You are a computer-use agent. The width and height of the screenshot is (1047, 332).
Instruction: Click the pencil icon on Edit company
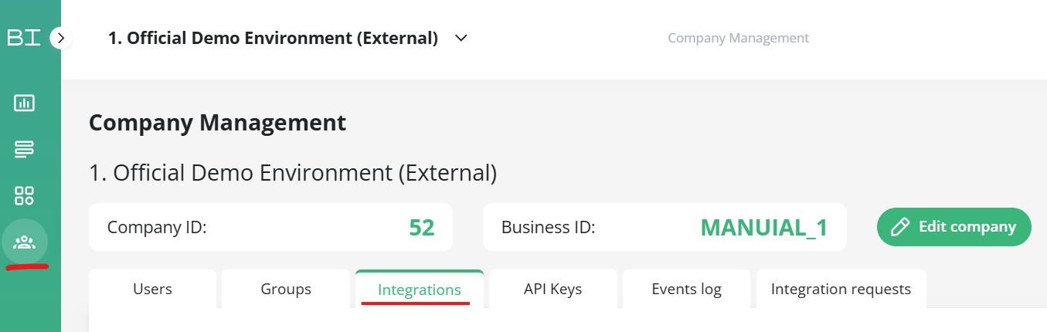(x=899, y=227)
